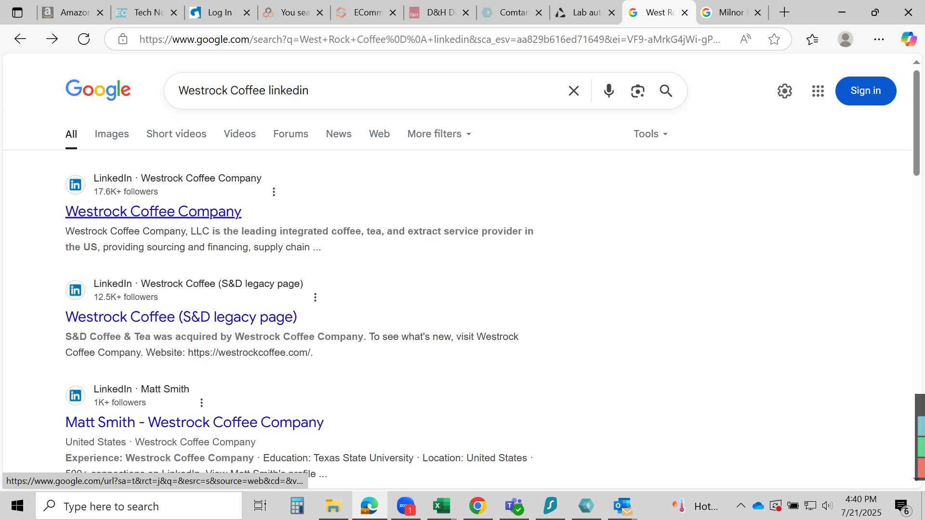
Task: Select the Web search tab
Action: click(379, 134)
